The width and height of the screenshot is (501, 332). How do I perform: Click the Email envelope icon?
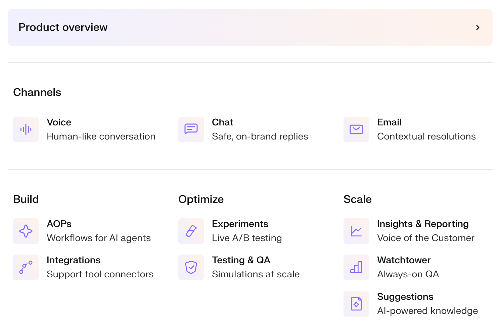tap(356, 129)
